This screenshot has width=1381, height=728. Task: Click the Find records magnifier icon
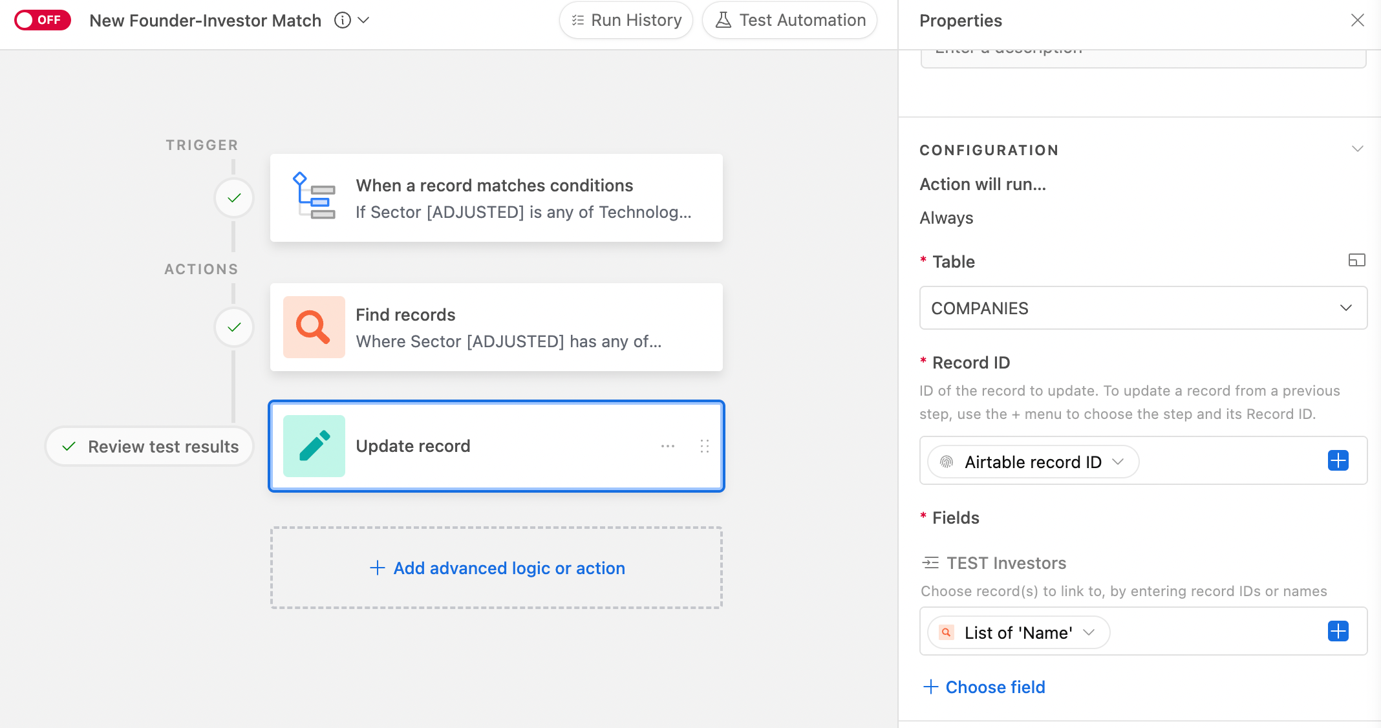314,327
